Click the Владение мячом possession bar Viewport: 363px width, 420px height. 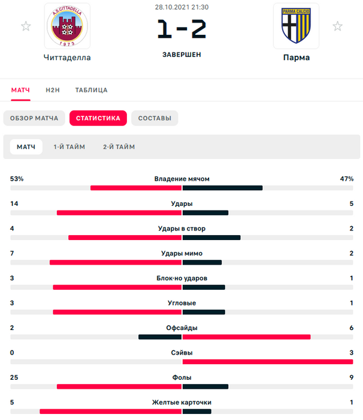pyautogui.click(x=181, y=188)
